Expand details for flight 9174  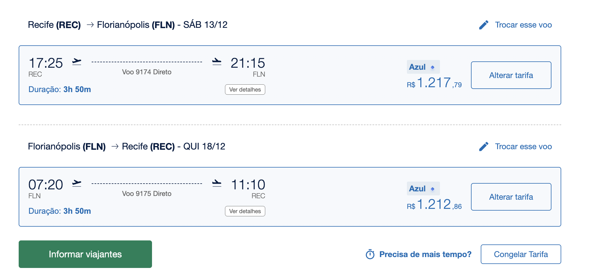pyautogui.click(x=245, y=90)
